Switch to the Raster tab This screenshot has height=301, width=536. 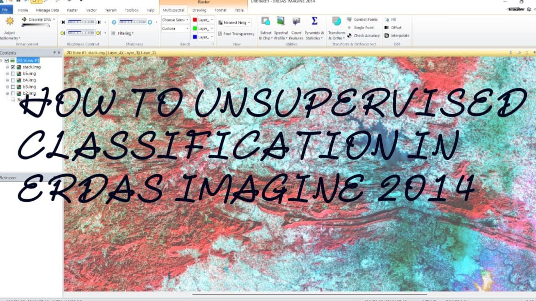coord(72,10)
